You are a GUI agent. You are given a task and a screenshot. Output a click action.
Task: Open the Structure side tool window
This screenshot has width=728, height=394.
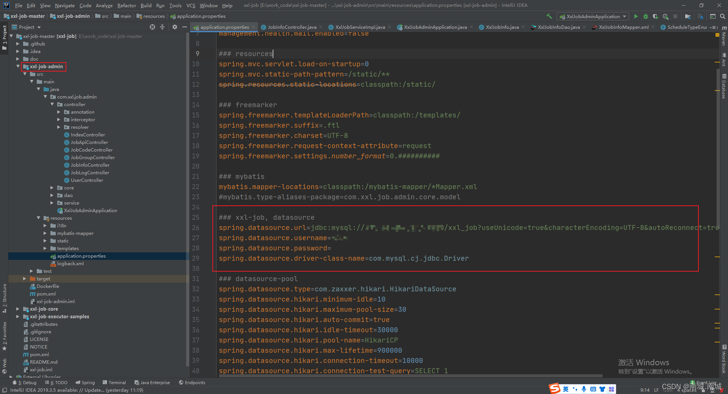click(x=5, y=298)
